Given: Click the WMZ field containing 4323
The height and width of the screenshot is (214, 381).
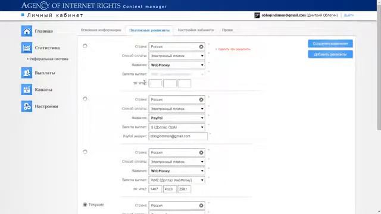Looking at the screenshot, I should 170,189.
